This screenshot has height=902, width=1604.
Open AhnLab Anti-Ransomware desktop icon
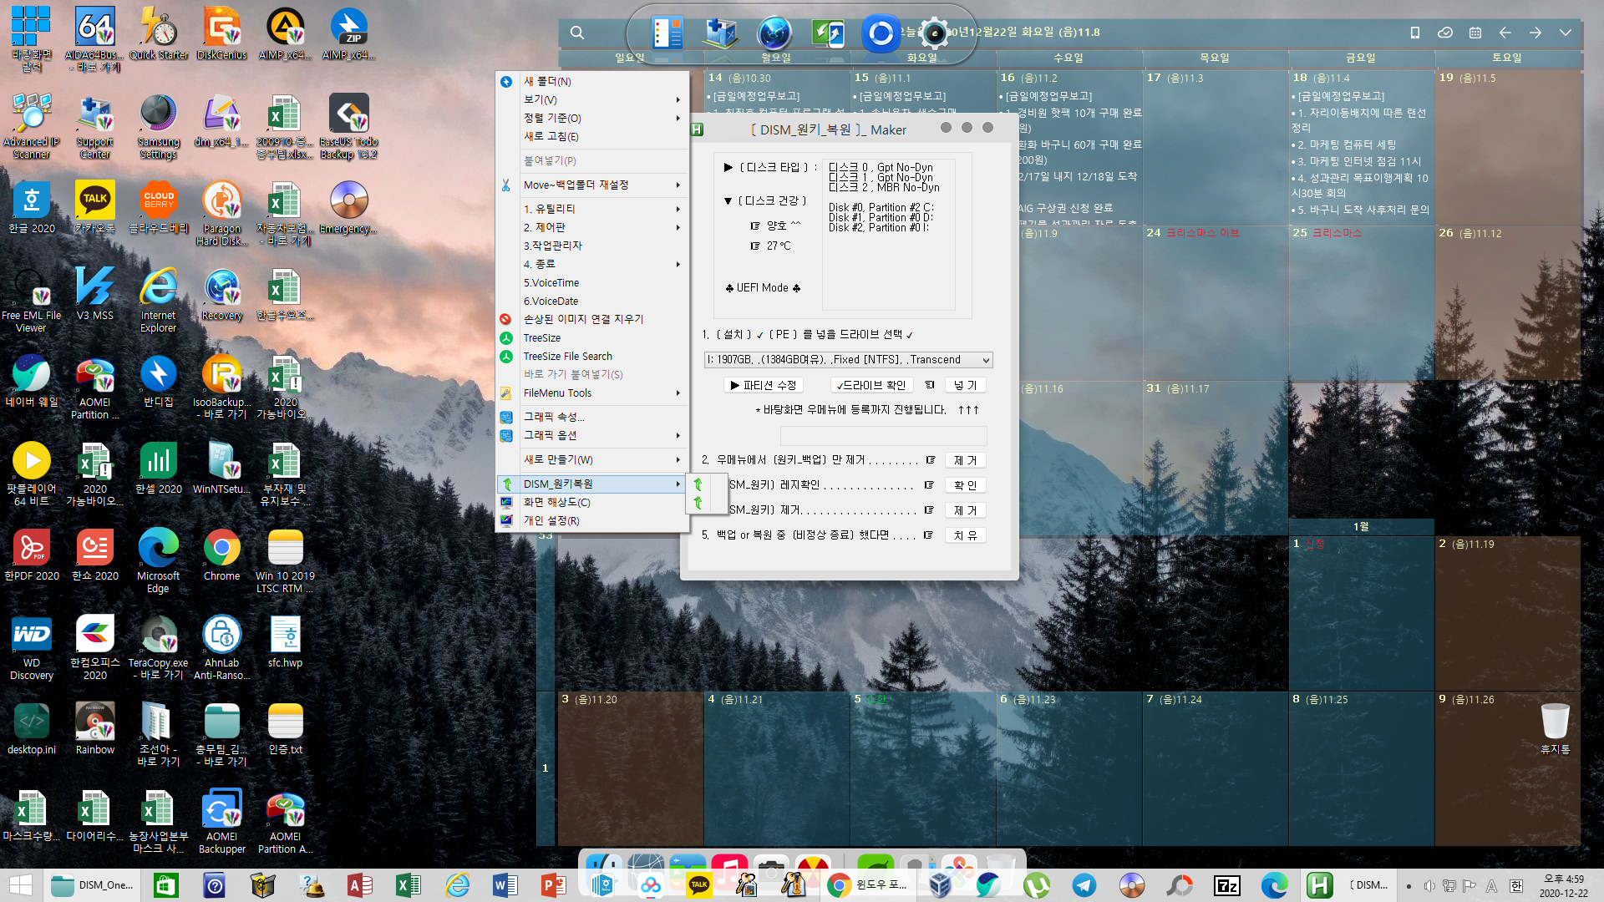(x=221, y=647)
